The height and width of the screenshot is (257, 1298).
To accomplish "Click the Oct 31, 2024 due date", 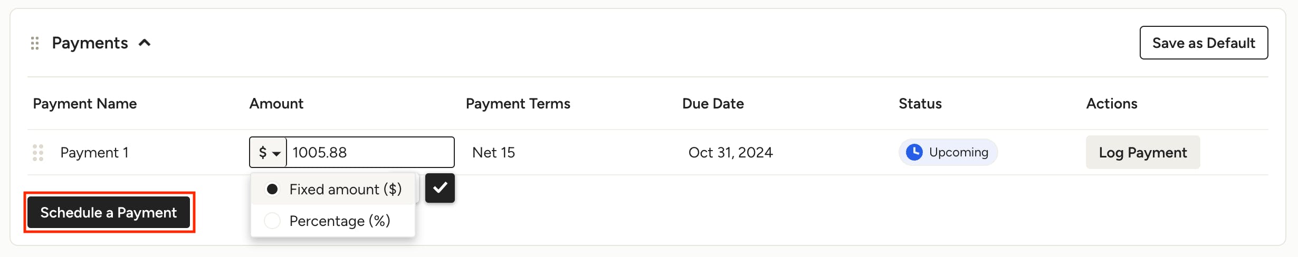I will [x=730, y=153].
